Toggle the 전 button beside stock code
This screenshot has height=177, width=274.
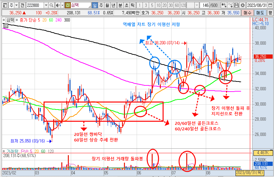pos(22,6)
